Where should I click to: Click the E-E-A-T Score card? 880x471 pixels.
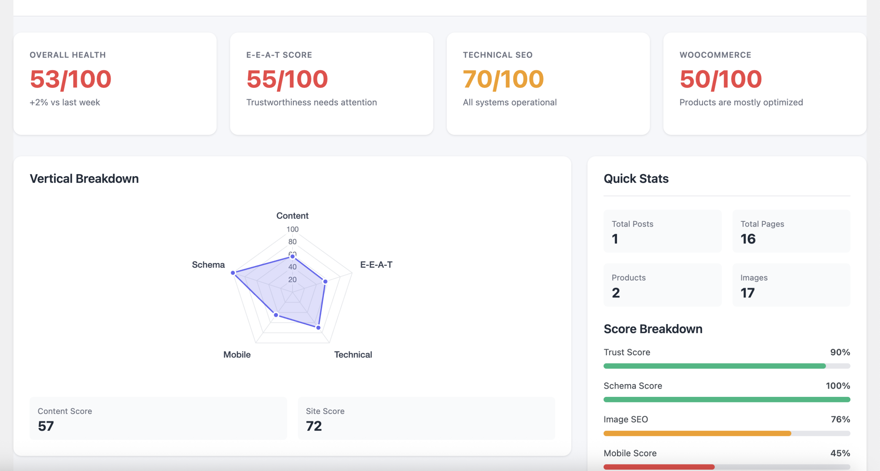click(331, 83)
